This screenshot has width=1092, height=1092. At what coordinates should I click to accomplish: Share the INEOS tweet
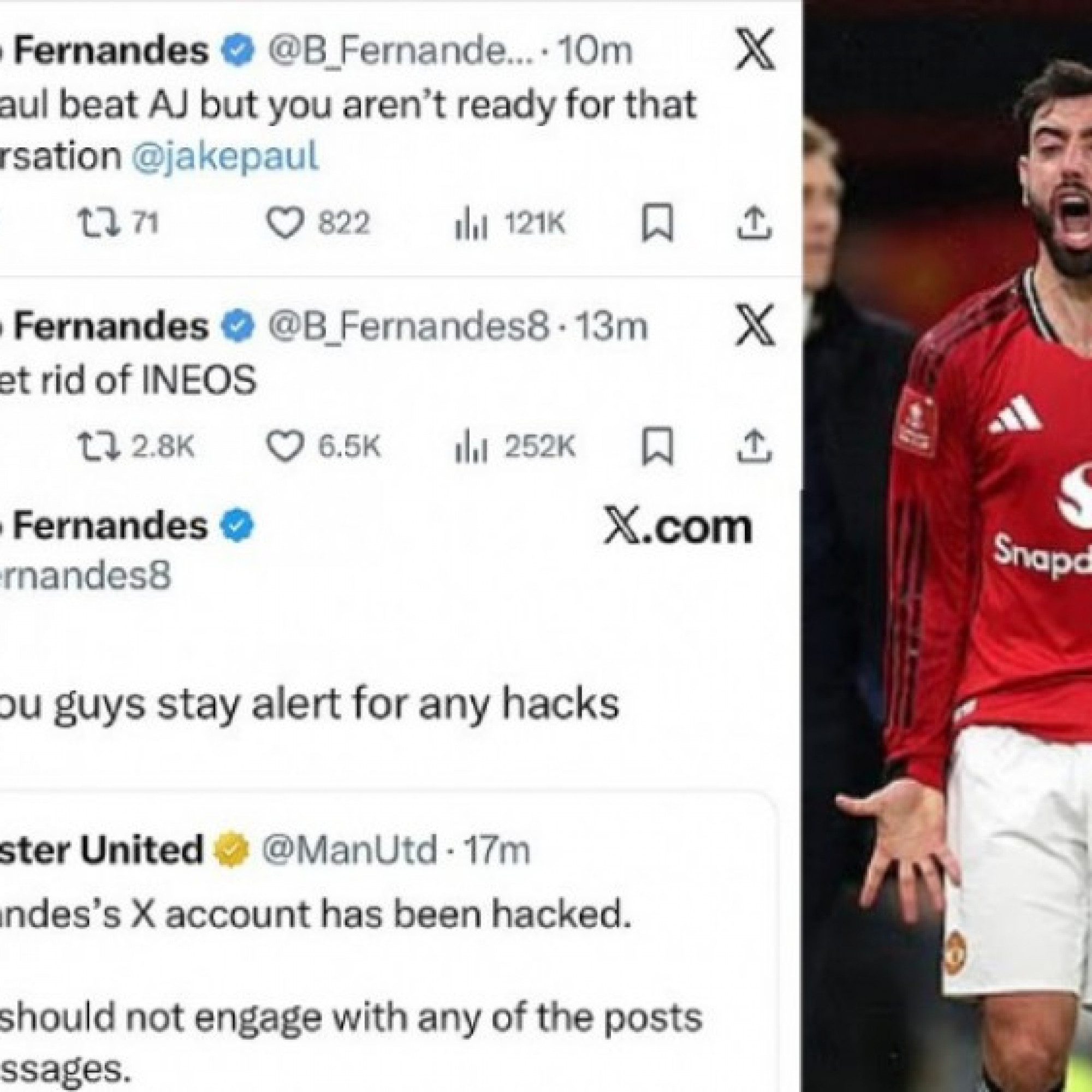pyautogui.click(x=755, y=446)
